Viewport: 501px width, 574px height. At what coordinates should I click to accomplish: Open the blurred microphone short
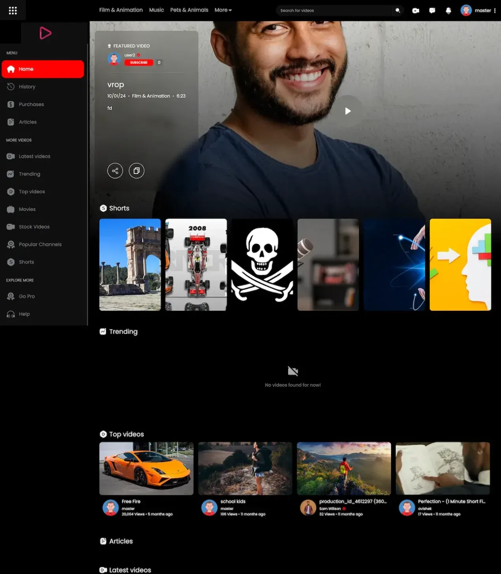pyautogui.click(x=328, y=264)
